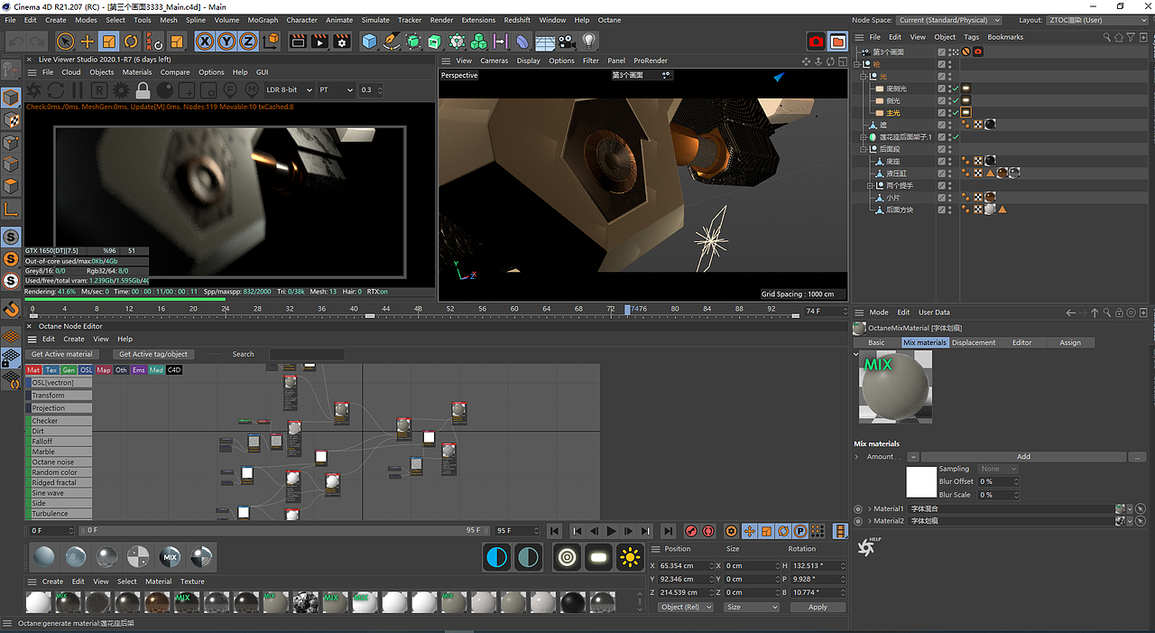Toggle visibility dots of 小片

point(949,197)
